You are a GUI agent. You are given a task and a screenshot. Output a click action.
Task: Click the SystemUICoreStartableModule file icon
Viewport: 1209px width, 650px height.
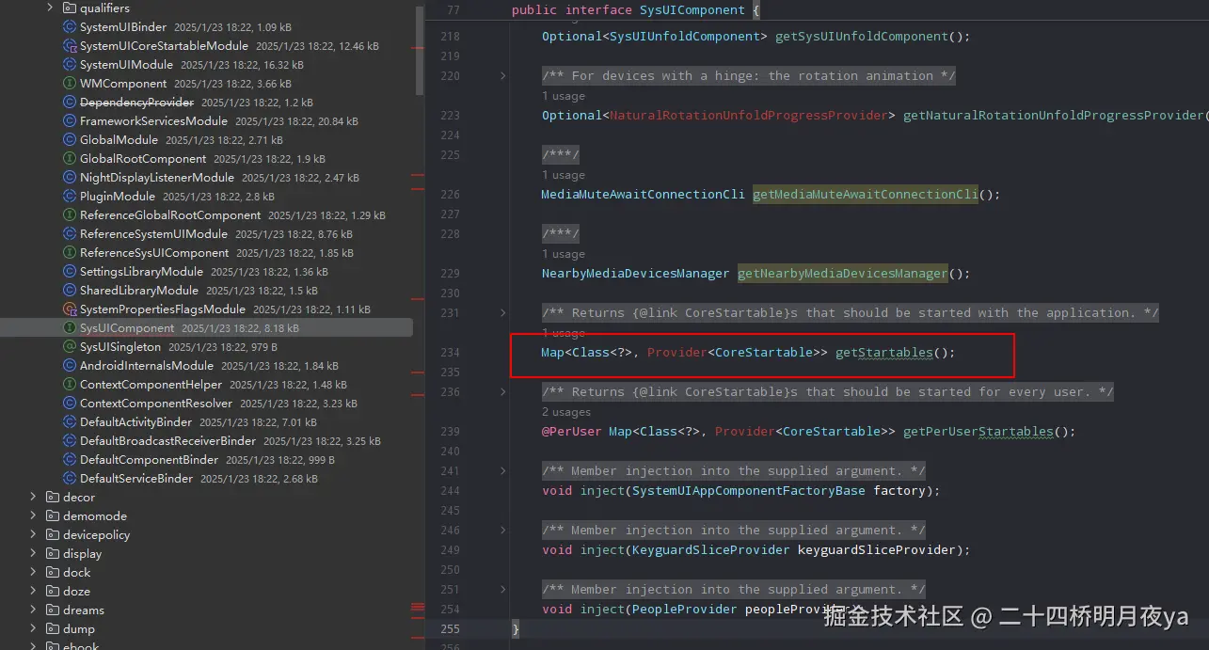pos(70,46)
